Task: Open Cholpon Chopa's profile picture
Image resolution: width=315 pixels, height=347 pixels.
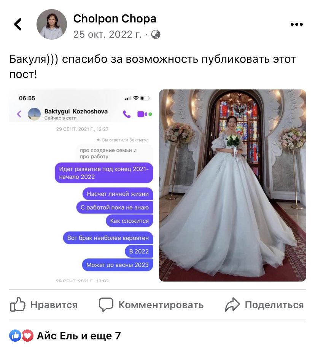Action: pyautogui.click(x=52, y=24)
